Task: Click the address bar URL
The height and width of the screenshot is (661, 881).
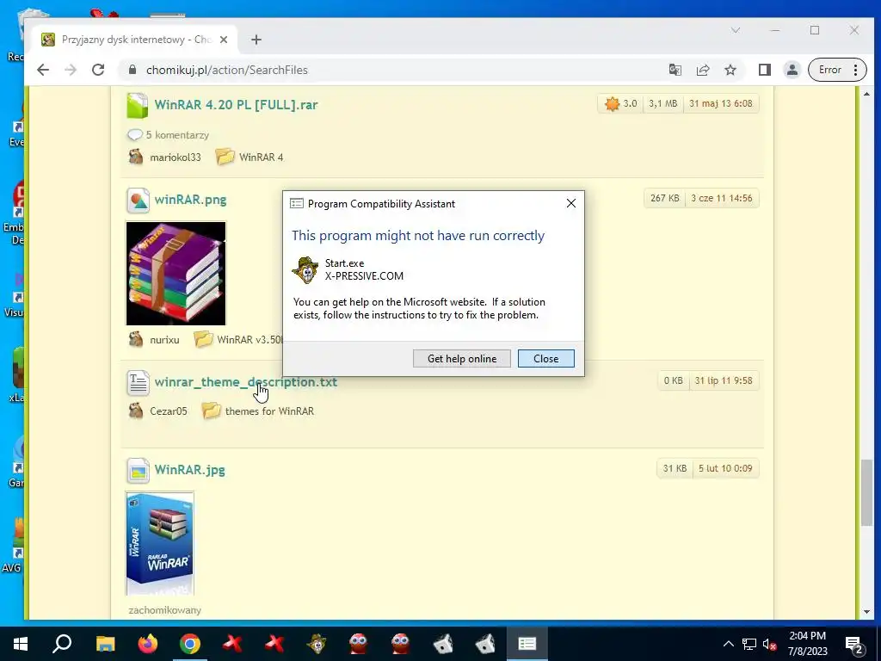Action: (x=226, y=70)
